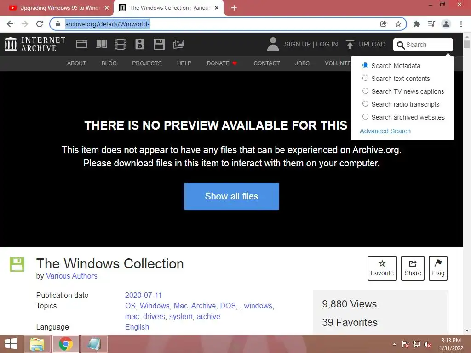The image size is (471, 353).
Task: Click the drivers topic link
Action: pyautogui.click(x=154, y=316)
